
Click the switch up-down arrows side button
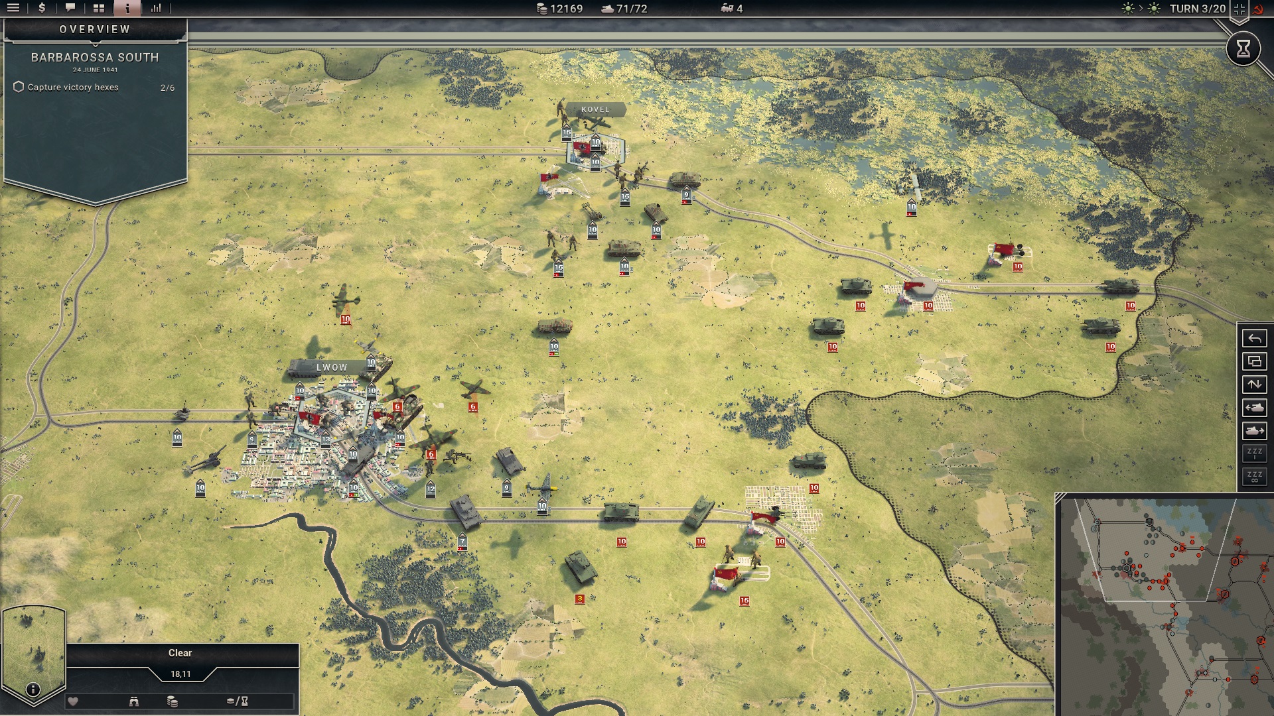click(x=1254, y=385)
